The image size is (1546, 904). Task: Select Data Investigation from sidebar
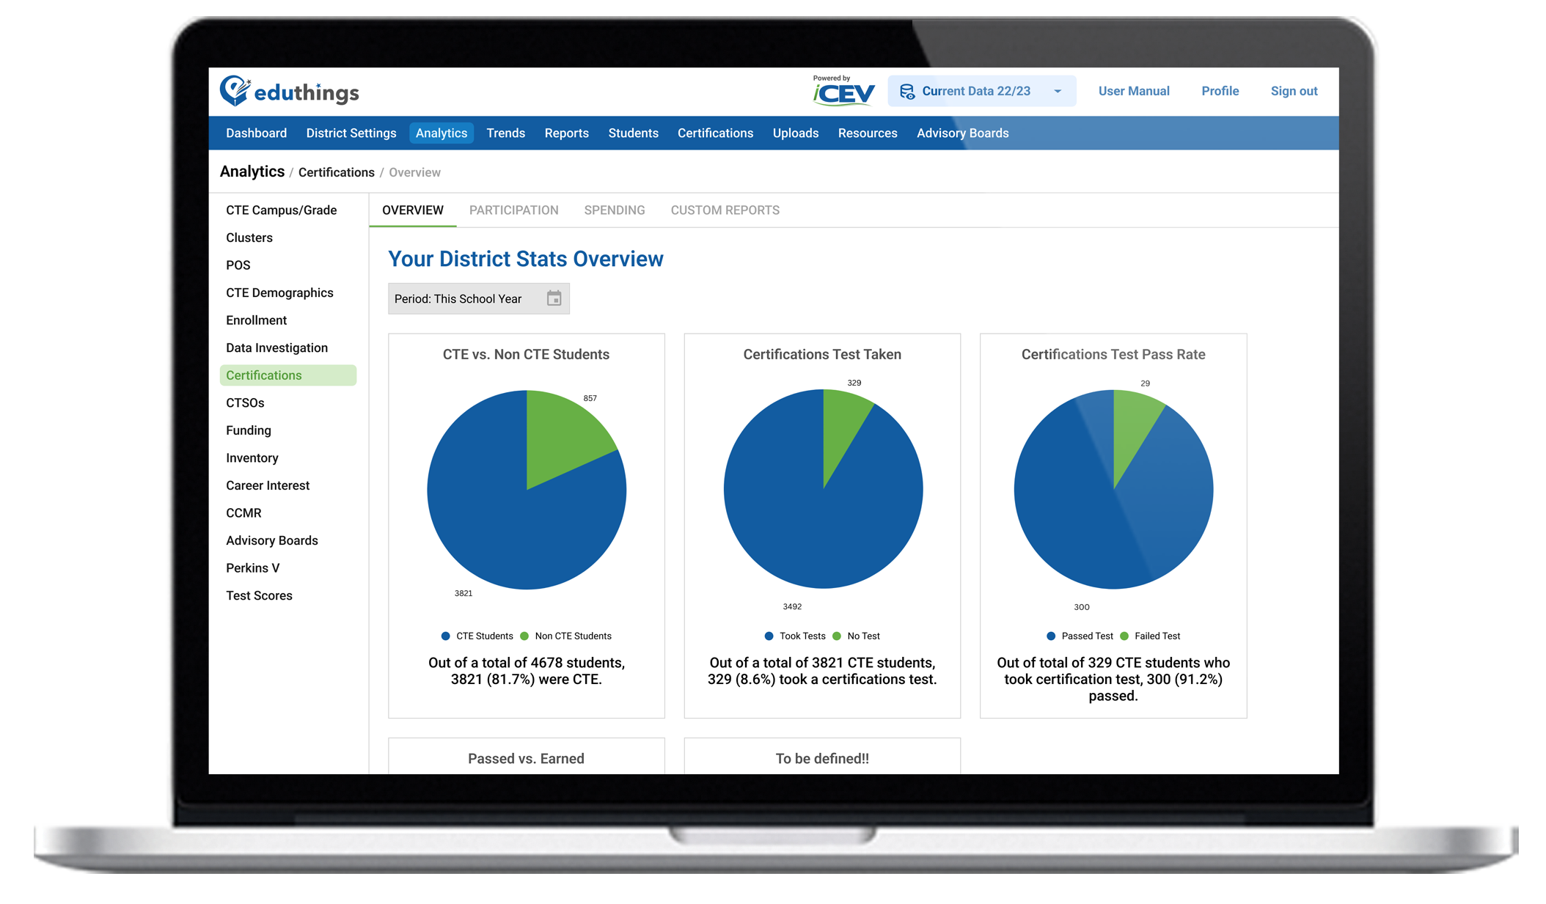click(x=274, y=347)
